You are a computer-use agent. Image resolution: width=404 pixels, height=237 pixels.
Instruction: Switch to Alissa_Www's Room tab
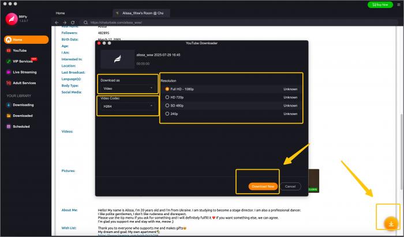pos(141,13)
